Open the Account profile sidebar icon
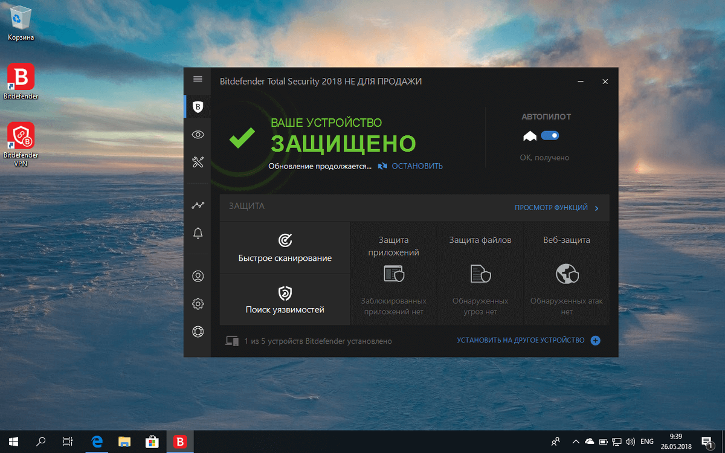 click(x=198, y=276)
